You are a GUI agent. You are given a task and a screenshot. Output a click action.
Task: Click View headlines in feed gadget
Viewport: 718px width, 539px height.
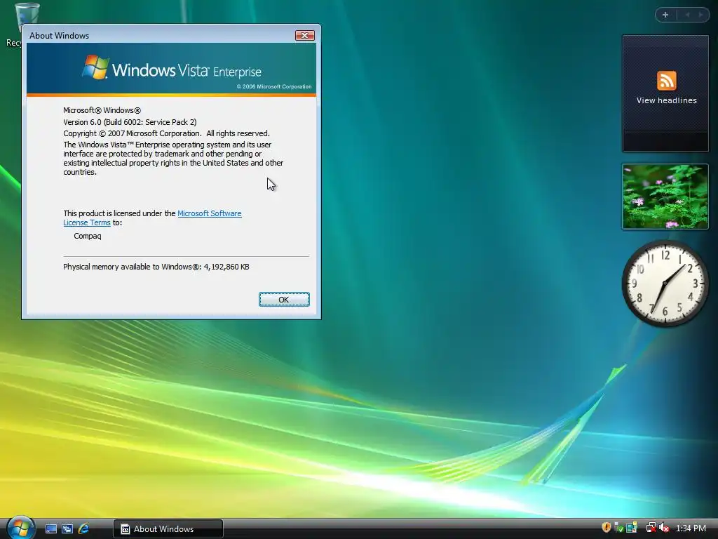point(666,100)
